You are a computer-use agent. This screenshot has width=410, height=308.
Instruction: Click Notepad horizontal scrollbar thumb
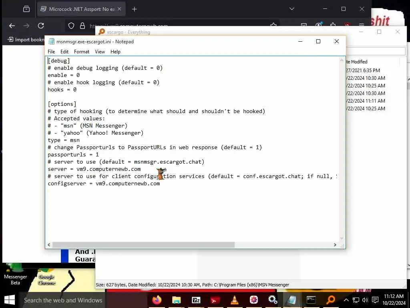pyautogui.click(x=143, y=245)
